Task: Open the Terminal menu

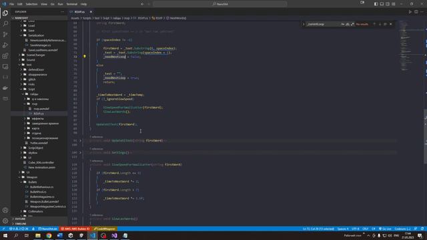Action: click(x=72, y=4)
